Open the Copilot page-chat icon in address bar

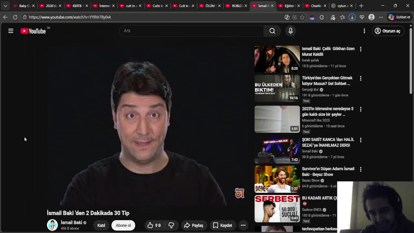coord(287,17)
